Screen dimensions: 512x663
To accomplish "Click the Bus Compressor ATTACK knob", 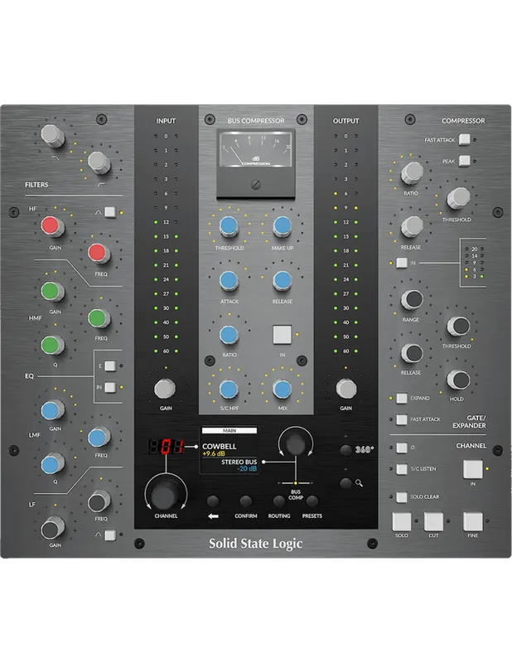I will point(229,281).
